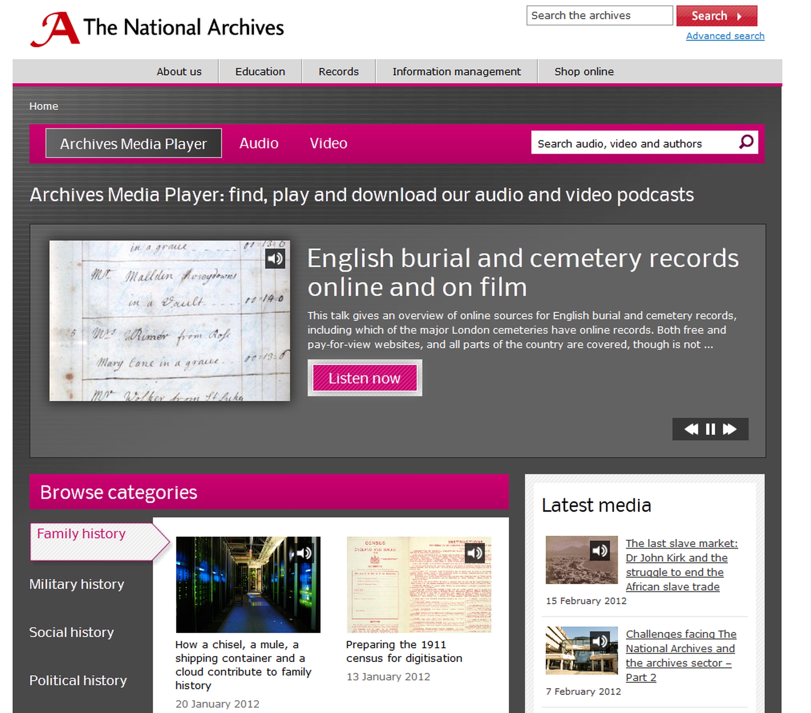Select Social history category

(72, 632)
